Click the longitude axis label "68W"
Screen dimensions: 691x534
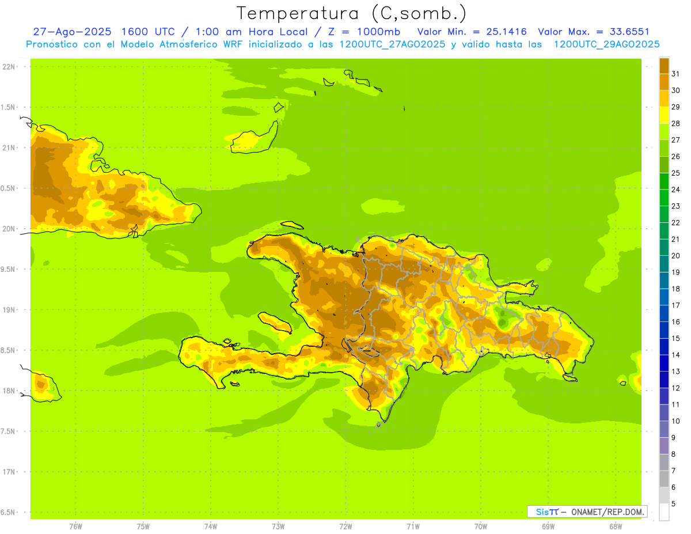point(616,527)
